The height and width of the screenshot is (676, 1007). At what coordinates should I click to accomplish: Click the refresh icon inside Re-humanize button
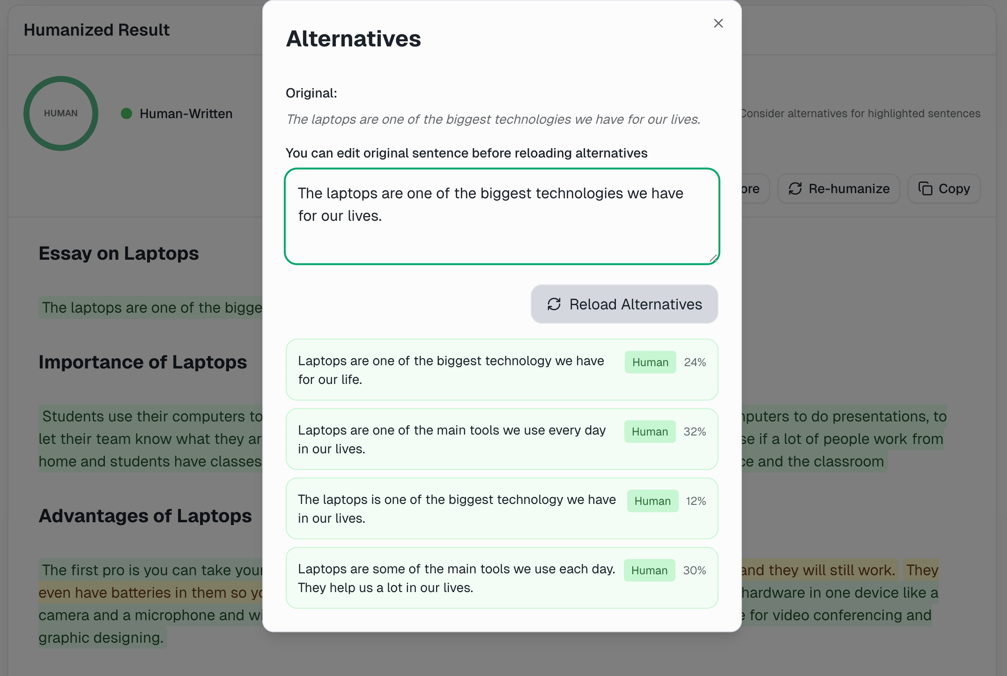click(x=795, y=188)
